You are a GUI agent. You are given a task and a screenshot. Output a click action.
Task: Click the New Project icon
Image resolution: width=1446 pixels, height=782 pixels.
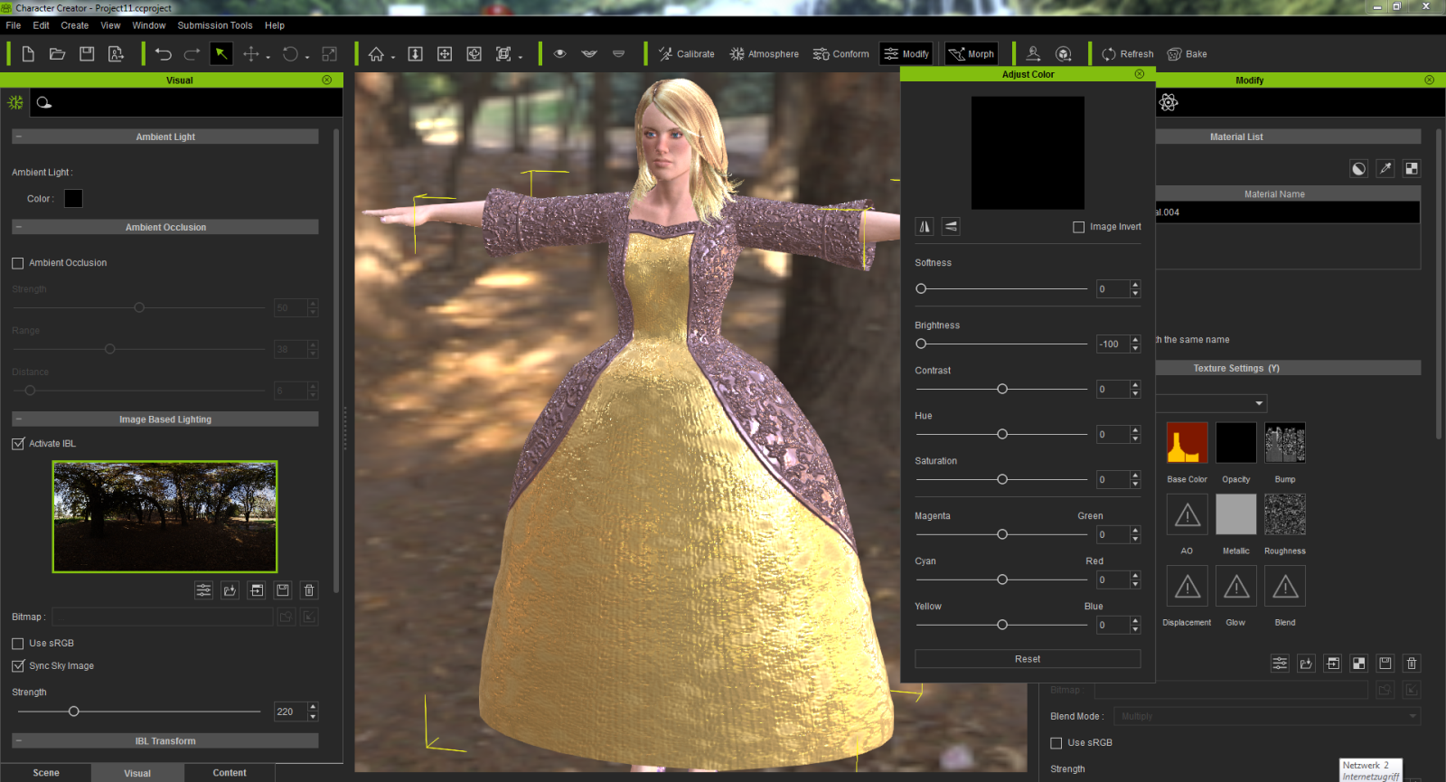pos(28,54)
